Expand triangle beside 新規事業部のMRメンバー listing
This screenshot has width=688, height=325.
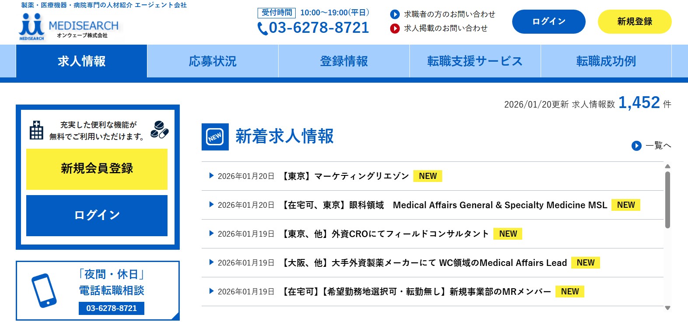[211, 291]
